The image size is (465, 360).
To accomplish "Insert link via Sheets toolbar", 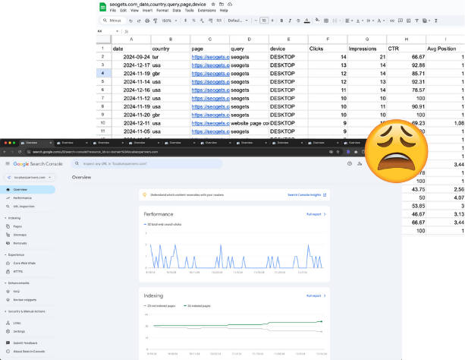I will tap(392, 21).
